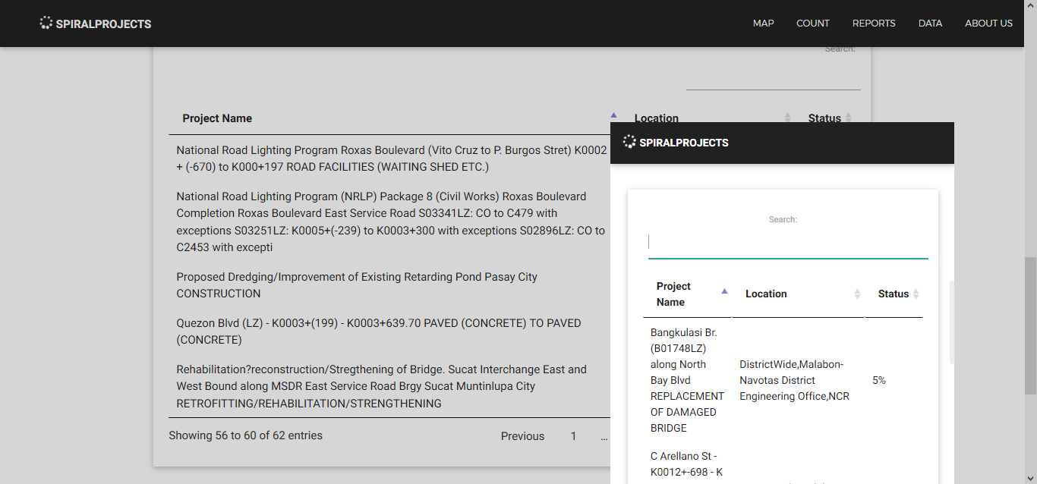Image resolution: width=1037 pixels, height=484 pixels.
Task: Click the Showing 56 to 60 of 62 entries text
Action: click(x=246, y=435)
